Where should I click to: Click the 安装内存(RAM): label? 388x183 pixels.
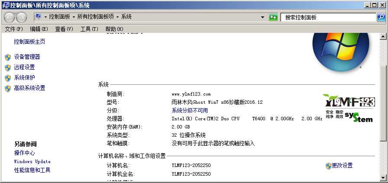tap(125, 127)
